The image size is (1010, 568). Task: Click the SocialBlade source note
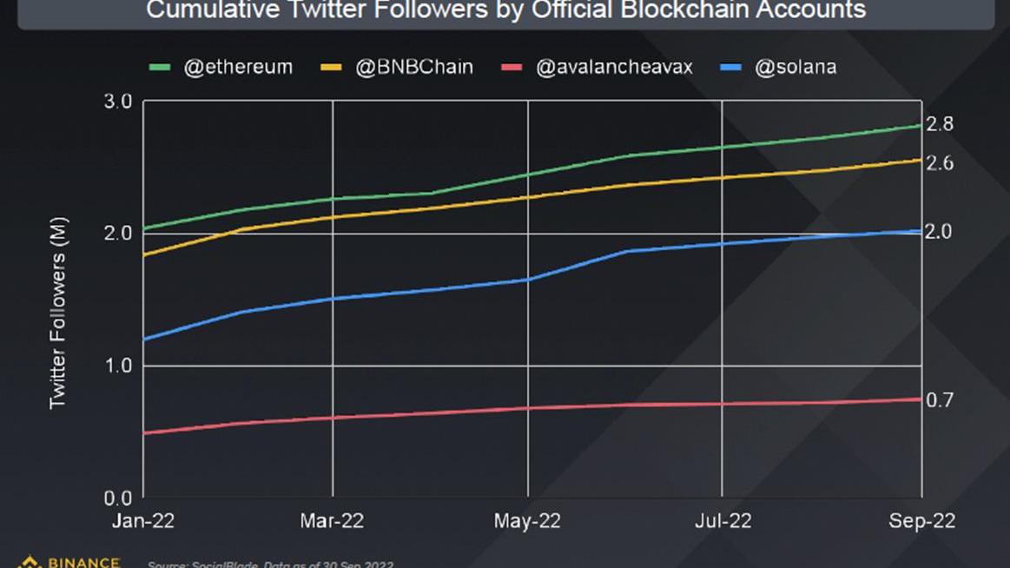tap(270, 565)
